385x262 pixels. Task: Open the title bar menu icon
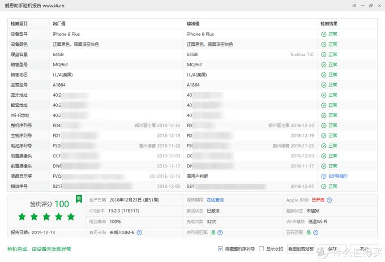[x=354, y=6]
